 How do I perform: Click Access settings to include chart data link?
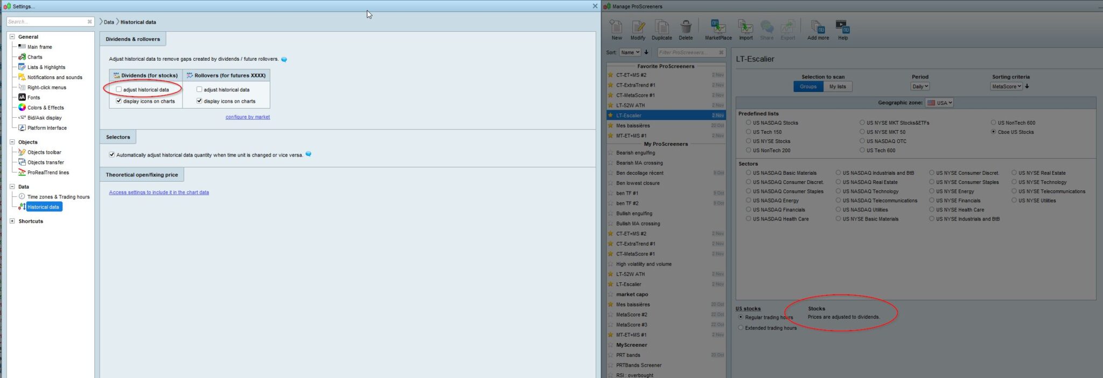(x=159, y=192)
